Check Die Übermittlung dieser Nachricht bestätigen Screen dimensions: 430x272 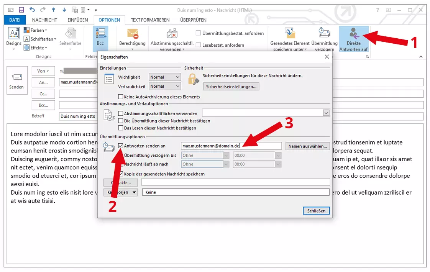(x=120, y=121)
